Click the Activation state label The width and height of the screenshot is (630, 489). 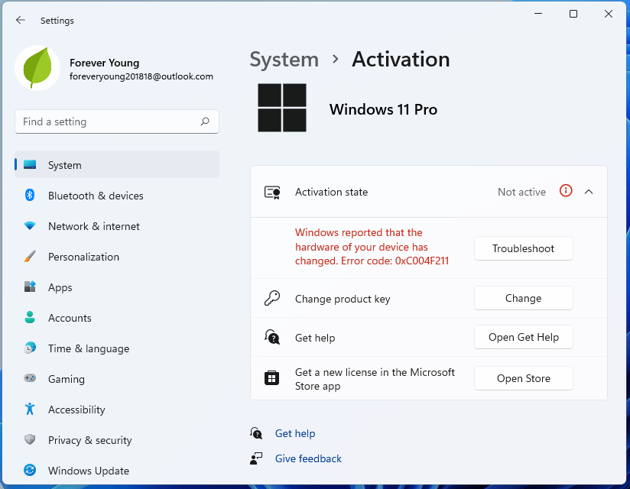(x=332, y=192)
